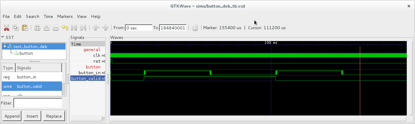415x124 pixels.
Task: Close the GTKWave window
Action: click(409, 6)
